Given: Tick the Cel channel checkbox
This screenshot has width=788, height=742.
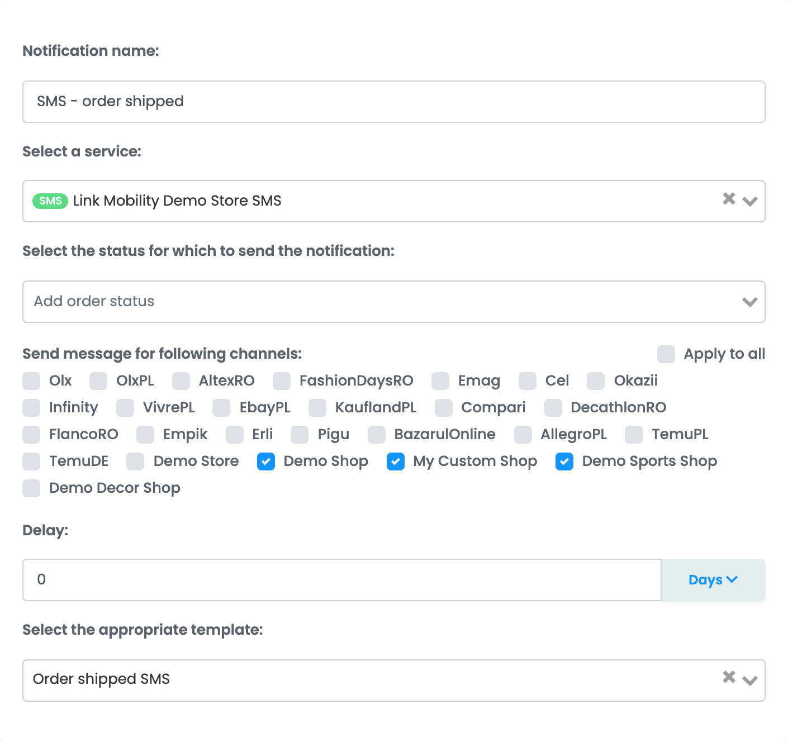Looking at the screenshot, I should 528,380.
